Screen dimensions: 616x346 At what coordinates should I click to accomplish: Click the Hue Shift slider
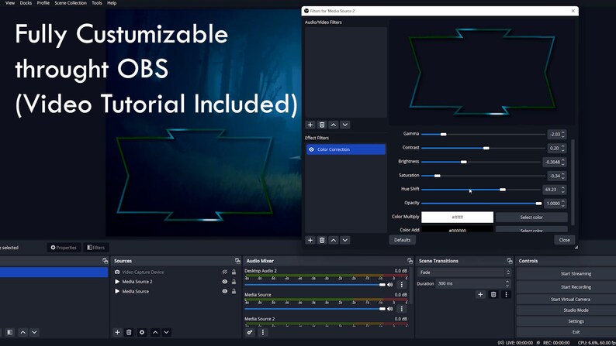tap(481, 190)
